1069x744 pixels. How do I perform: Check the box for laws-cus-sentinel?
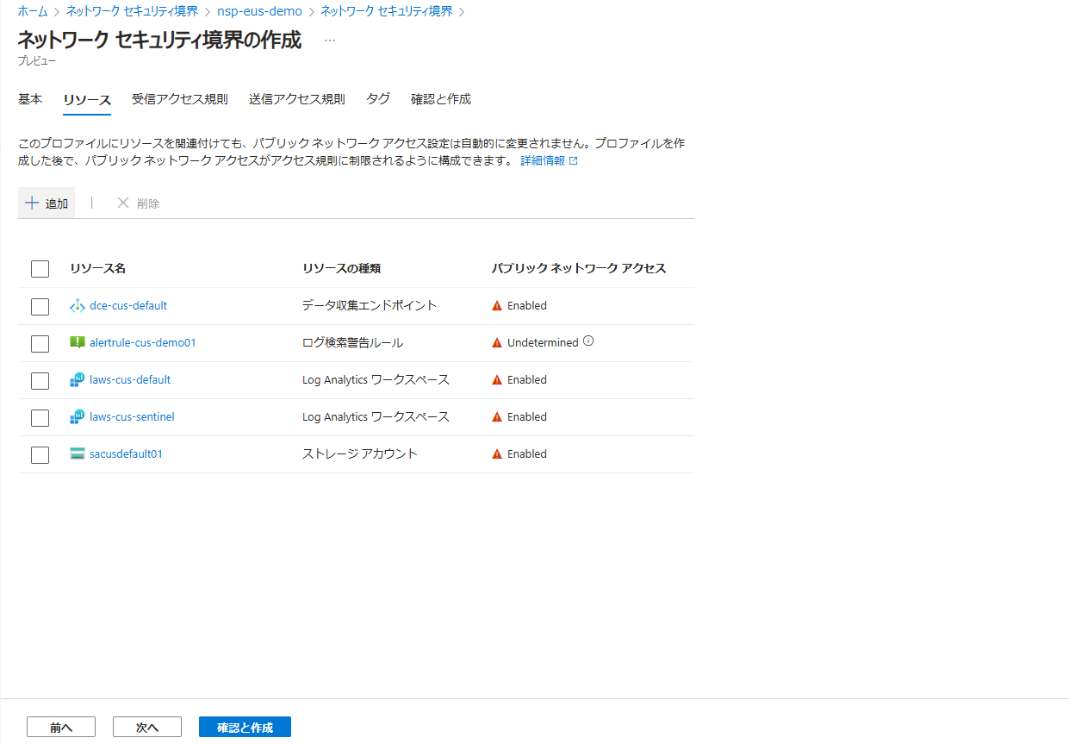point(40,417)
